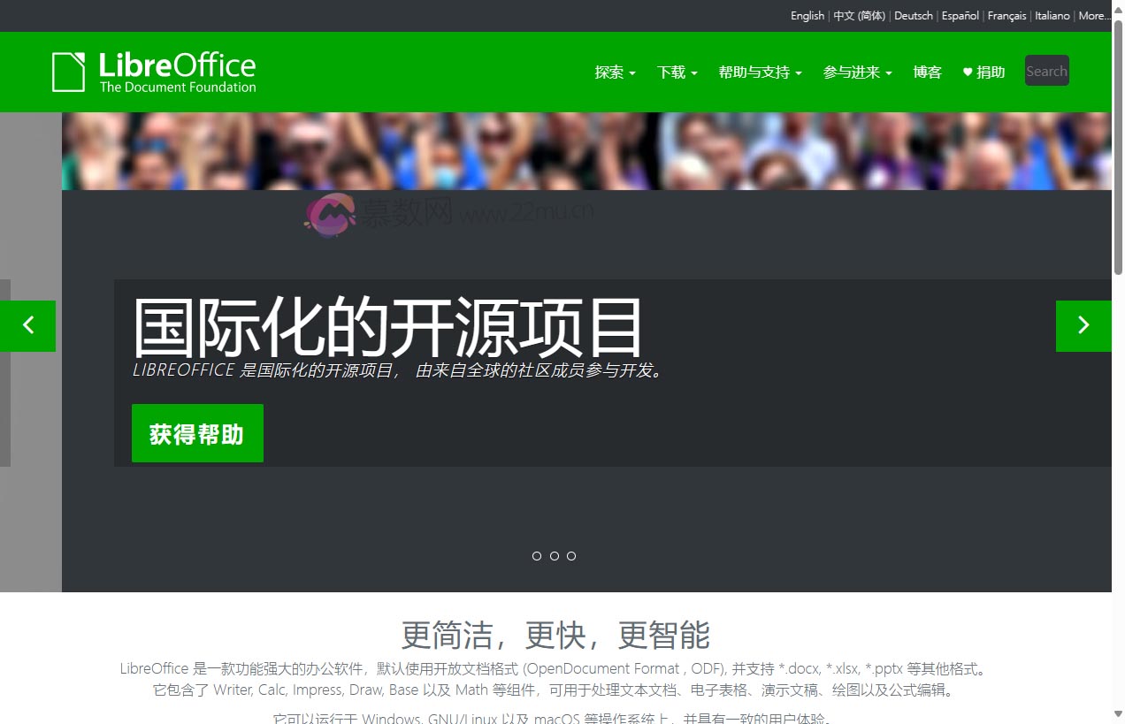The height and width of the screenshot is (724, 1125).
Task: Click the heart icon next to 捐助
Action: 966,72
